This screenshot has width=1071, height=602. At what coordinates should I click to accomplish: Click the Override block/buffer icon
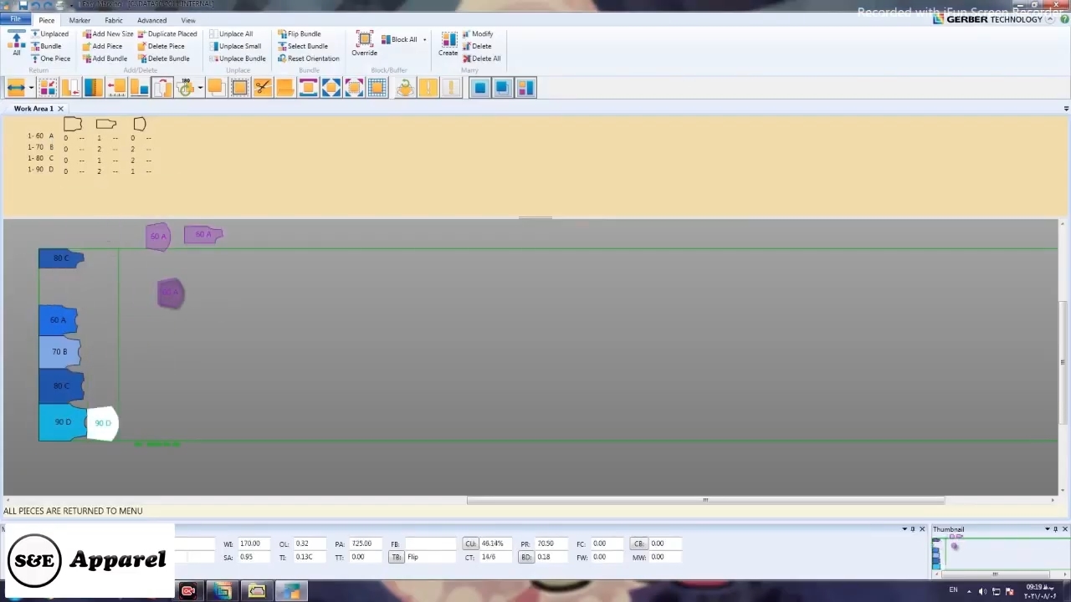(364, 43)
